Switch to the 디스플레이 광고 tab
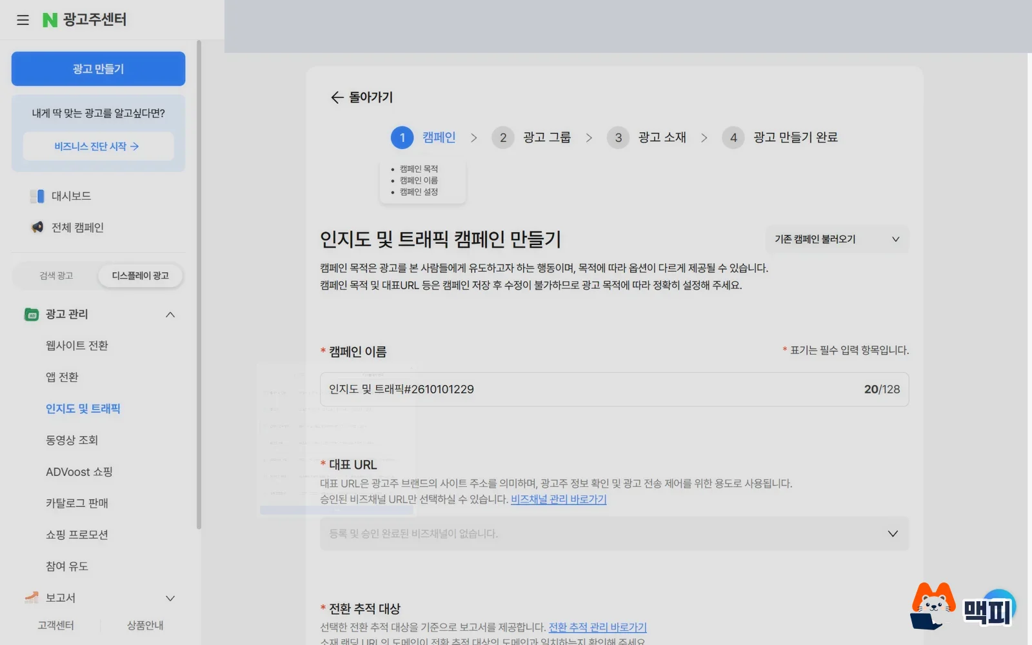 (141, 276)
